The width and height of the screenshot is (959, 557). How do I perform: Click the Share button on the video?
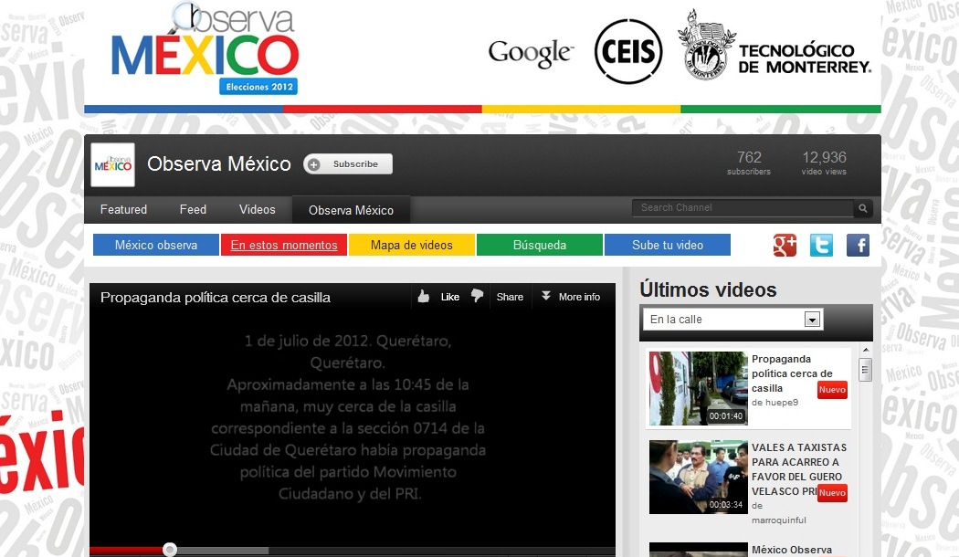click(510, 297)
